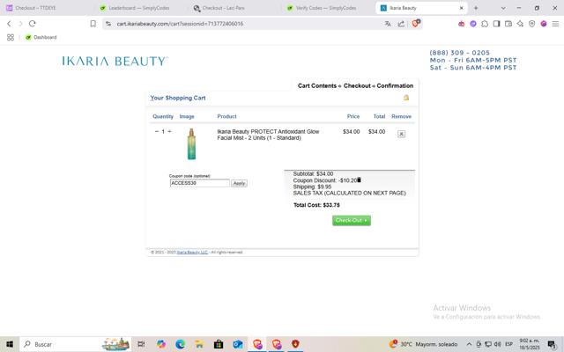Open the Ikaria Beauty LLC footer link

pyautogui.click(x=192, y=253)
